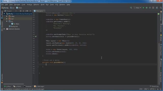Click the green inspection status indicator
Screen dimensions: 163x91
coord(158,14)
